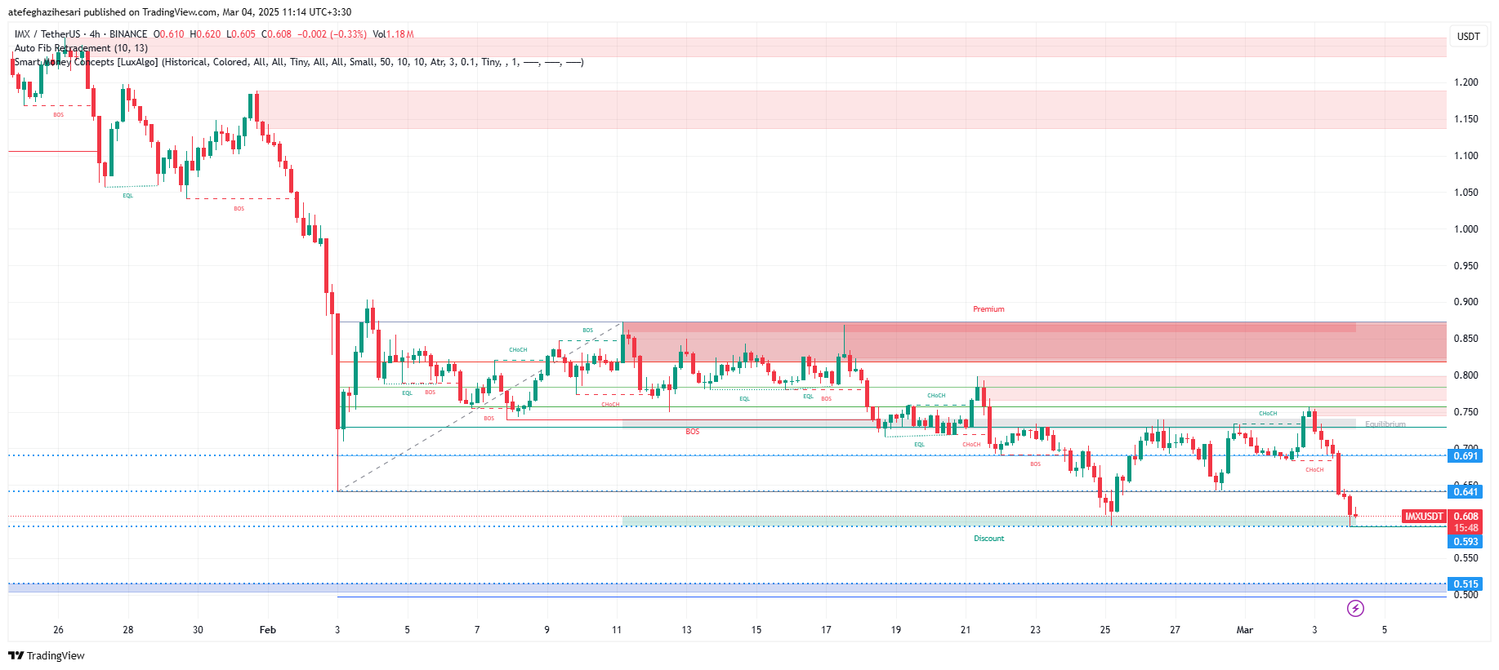Click the 0.608 current price label

(x=1466, y=517)
